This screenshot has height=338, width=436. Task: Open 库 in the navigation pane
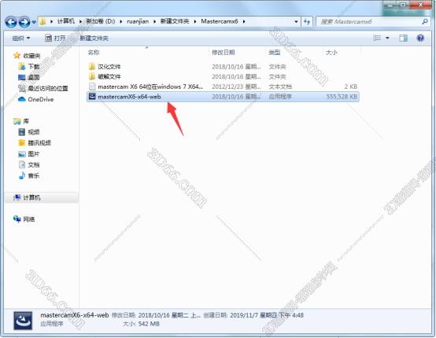pyautogui.click(x=26, y=121)
